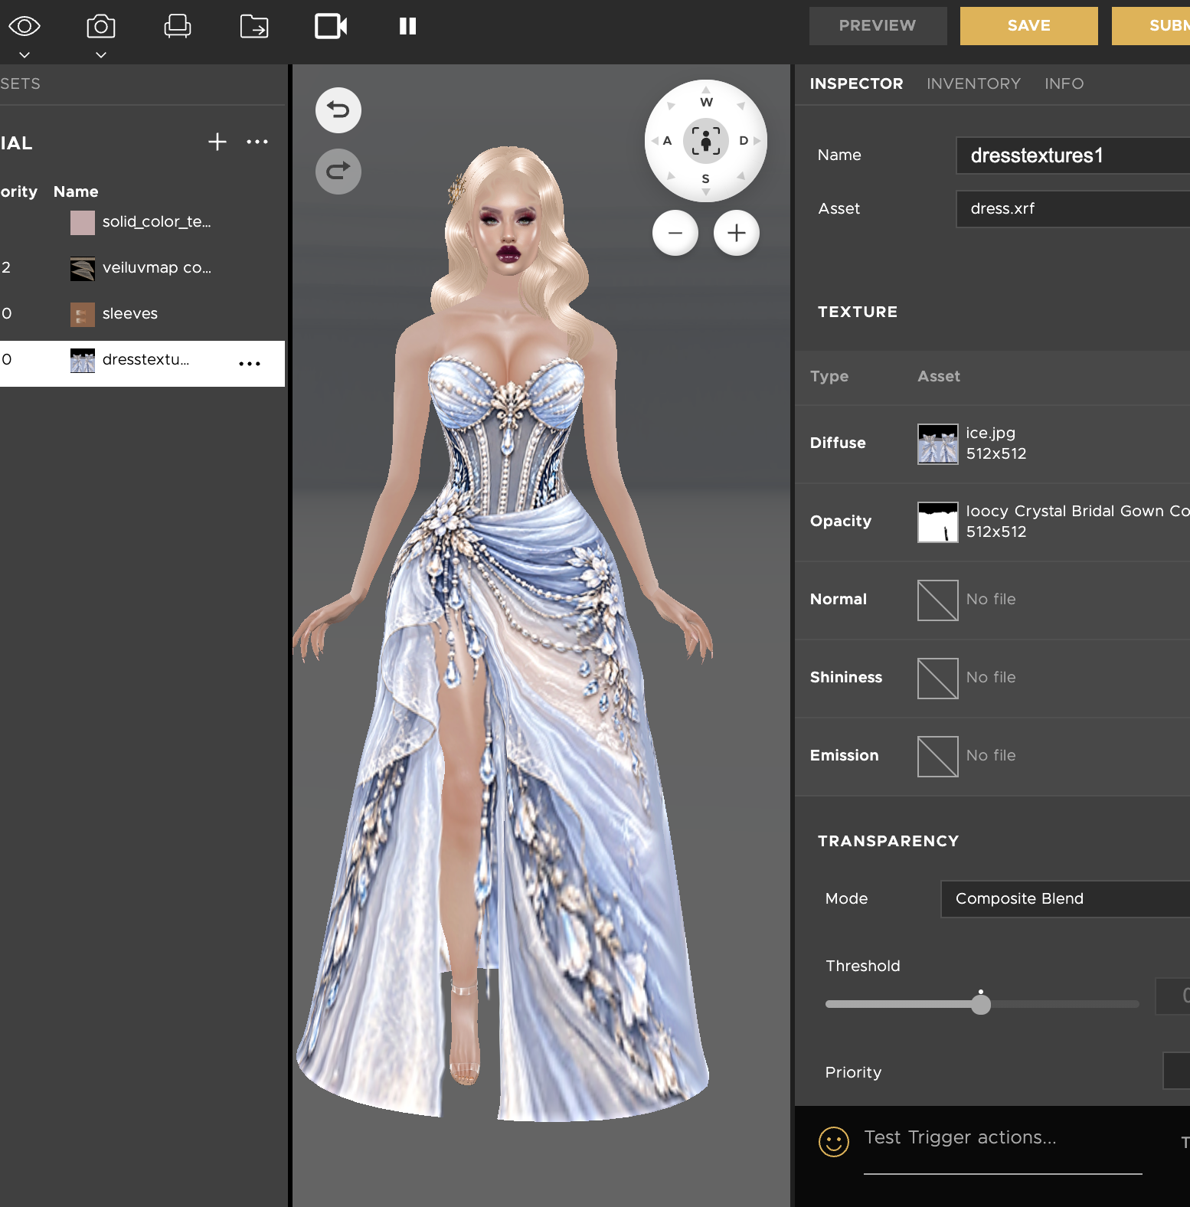Open options for dresstextures row
Screen dimensions: 1190x1207
pos(250,364)
